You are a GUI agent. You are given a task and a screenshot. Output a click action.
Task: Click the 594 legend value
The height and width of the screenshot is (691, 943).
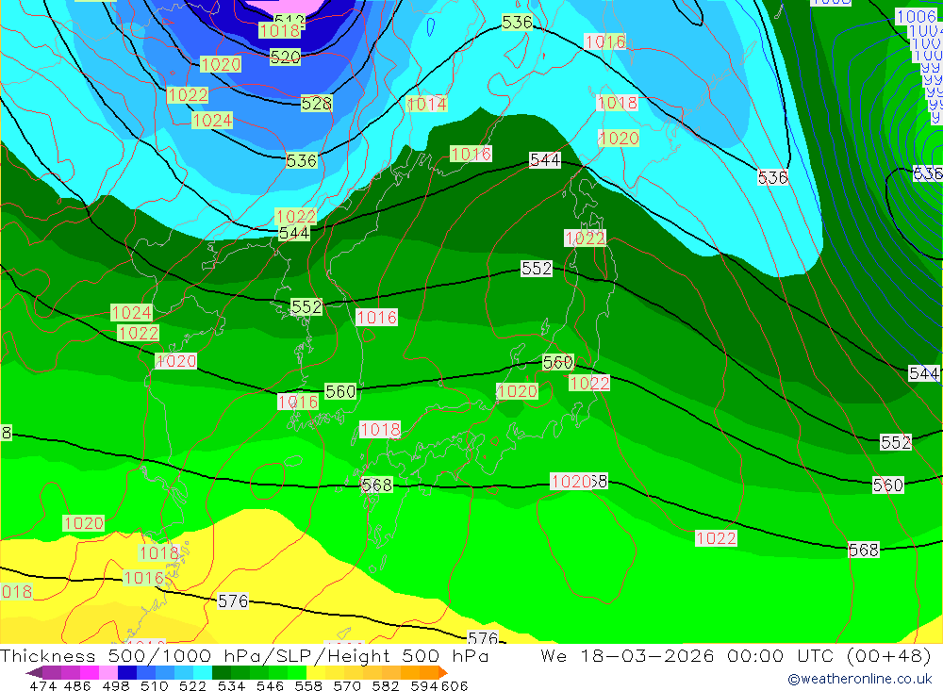pyautogui.click(x=424, y=685)
